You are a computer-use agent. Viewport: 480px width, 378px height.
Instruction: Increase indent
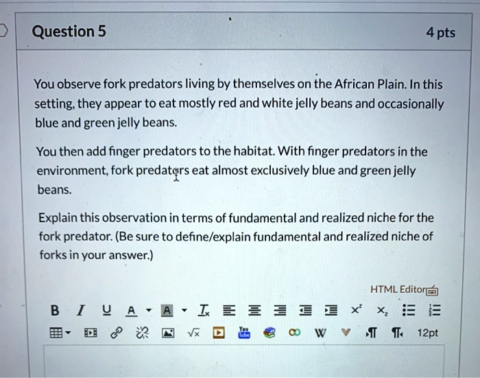click(331, 311)
